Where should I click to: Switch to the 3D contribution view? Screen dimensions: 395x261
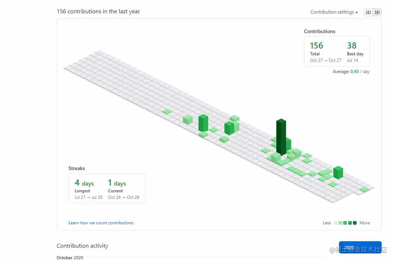[377, 12]
